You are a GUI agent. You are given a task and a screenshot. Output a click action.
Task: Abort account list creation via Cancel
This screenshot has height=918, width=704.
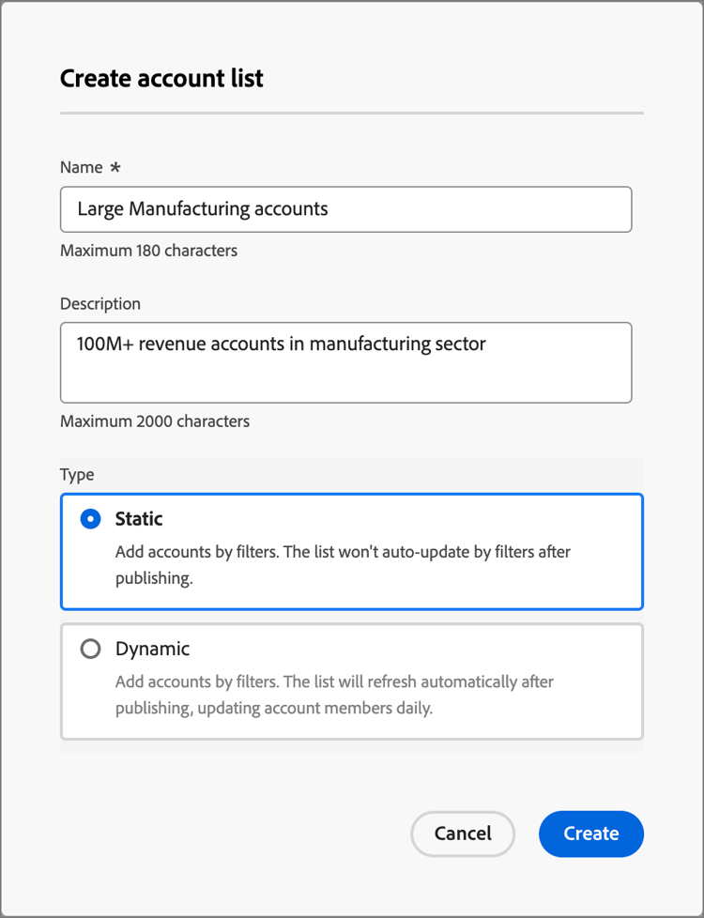point(463,834)
